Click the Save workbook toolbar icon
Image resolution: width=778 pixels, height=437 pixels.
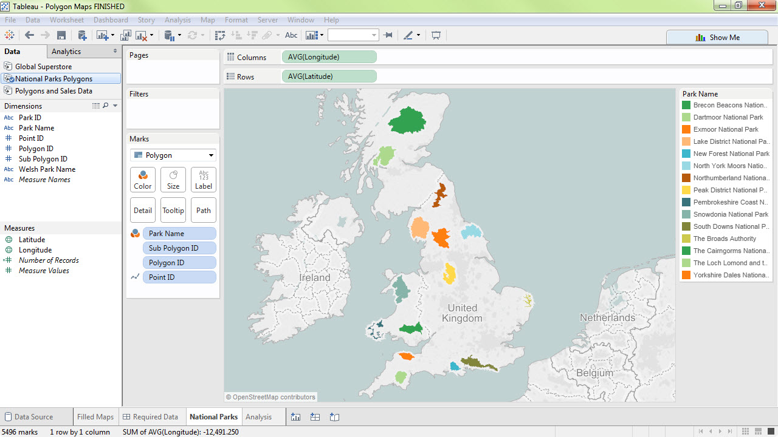tap(61, 35)
